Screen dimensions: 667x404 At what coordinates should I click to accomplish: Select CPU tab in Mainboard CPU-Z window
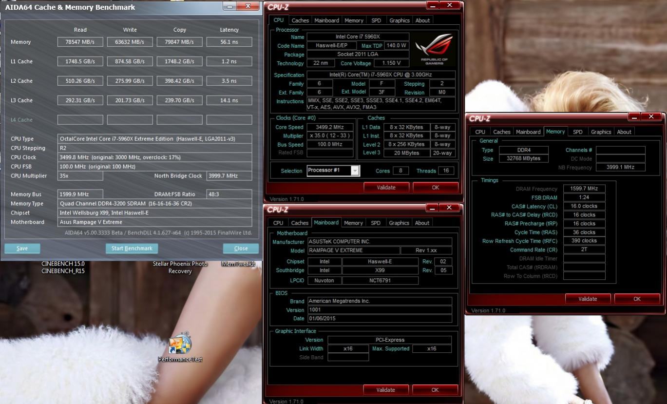pyautogui.click(x=278, y=223)
